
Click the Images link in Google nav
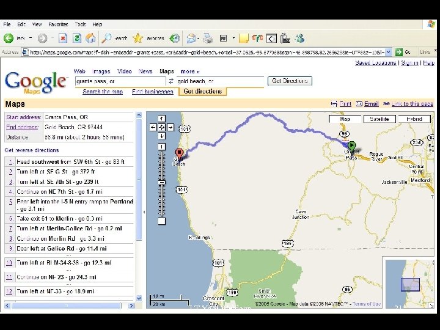101,71
